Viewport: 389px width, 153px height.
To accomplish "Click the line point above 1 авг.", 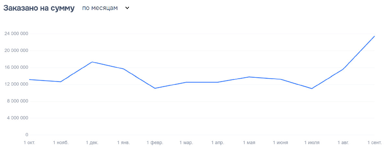I will [343, 69].
